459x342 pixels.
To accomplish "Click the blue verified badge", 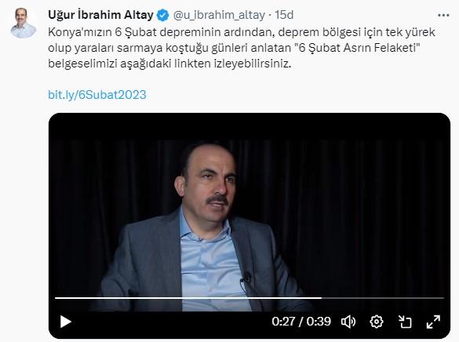I will coord(162,15).
